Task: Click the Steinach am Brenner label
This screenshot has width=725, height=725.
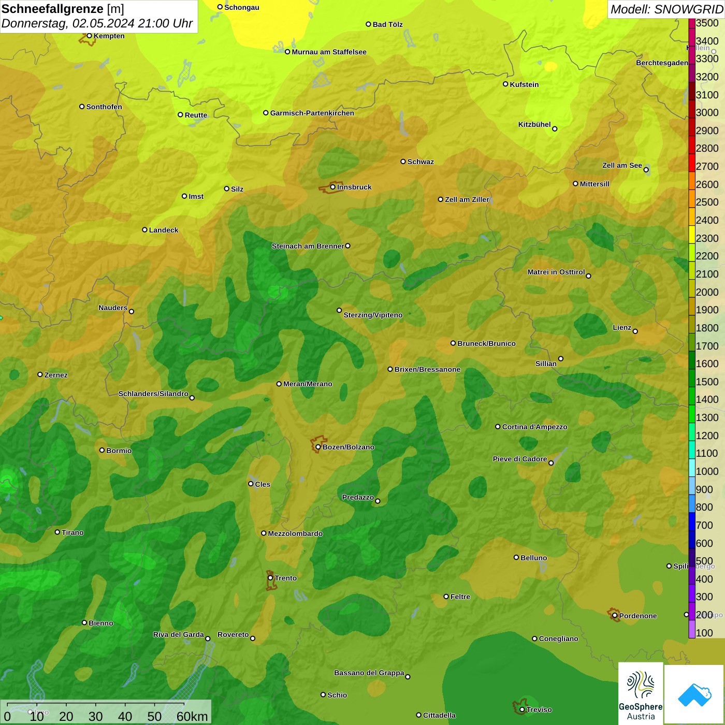Action: coord(308,246)
